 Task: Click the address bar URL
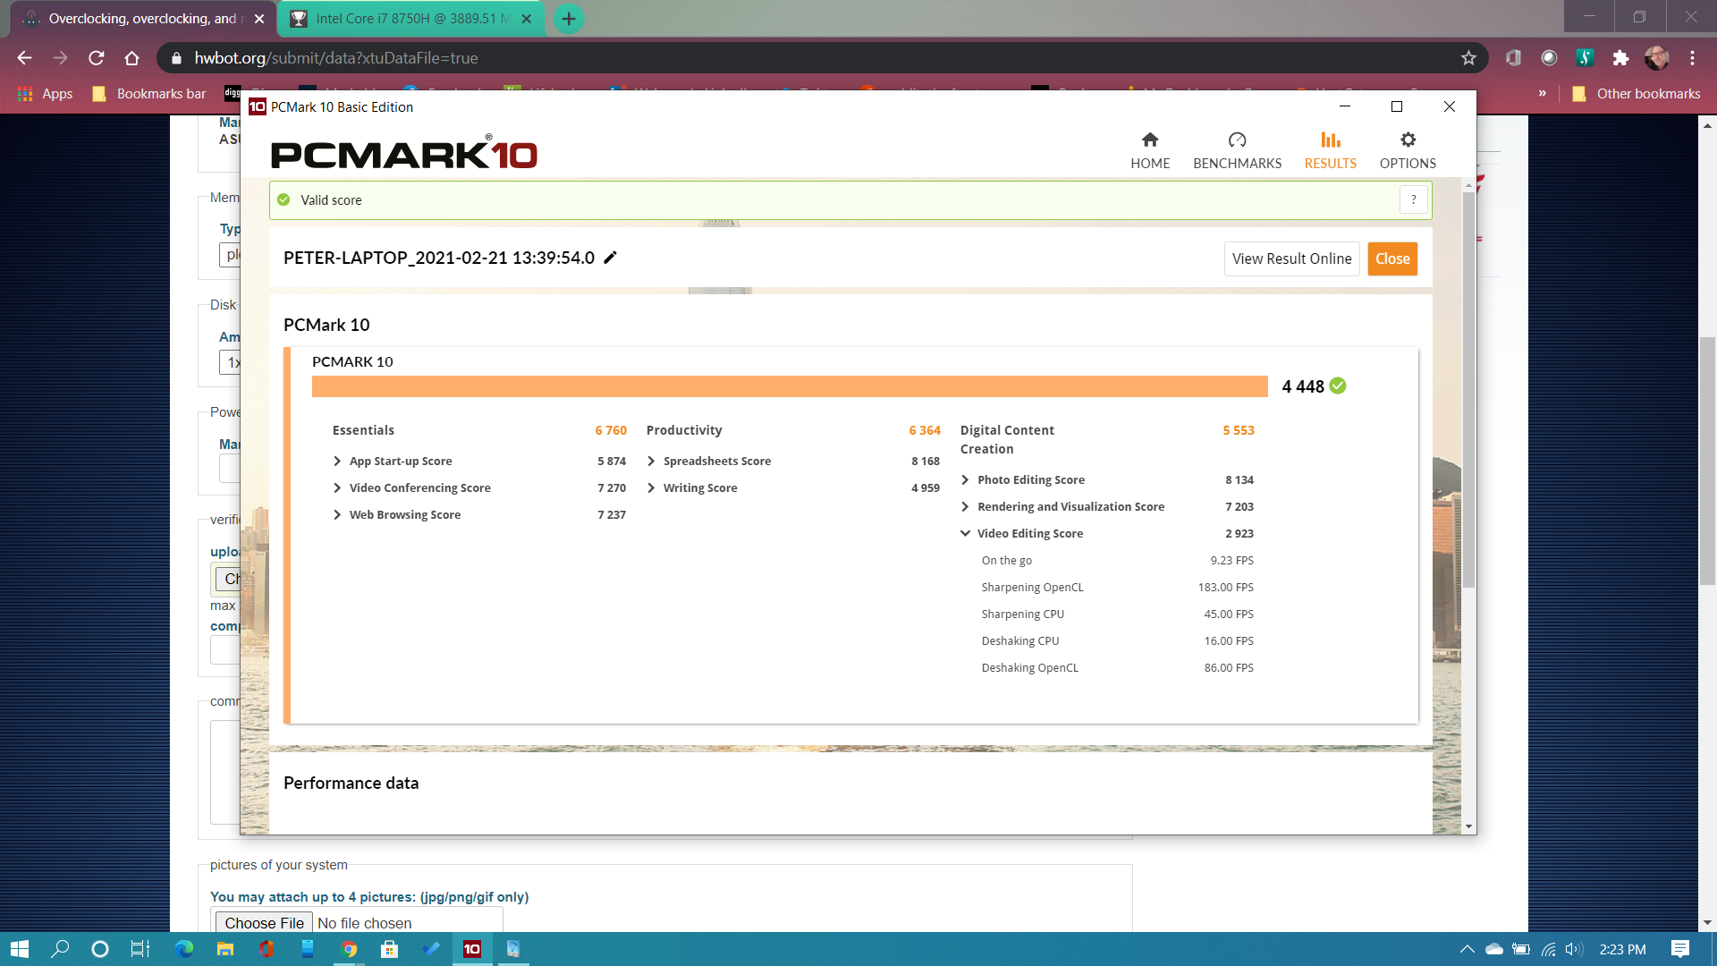[x=336, y=58]
